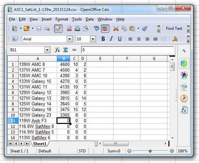Screen dimensions: 199x163
Task: Select cell containing 139W AMC 8
Action: [38, 64]
